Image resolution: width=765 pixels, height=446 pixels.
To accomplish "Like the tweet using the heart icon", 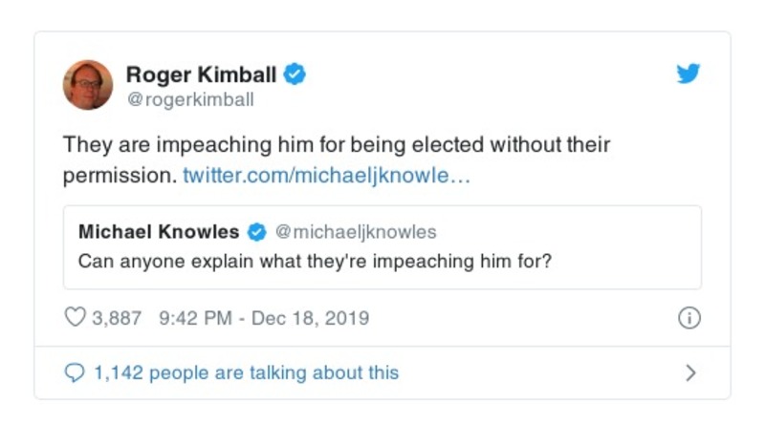I will [75, 318].
